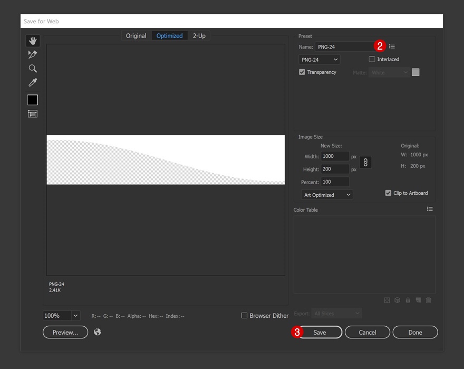Select the Zoom tool
This screenshot has width=464, height=369.
pos(33,69)
